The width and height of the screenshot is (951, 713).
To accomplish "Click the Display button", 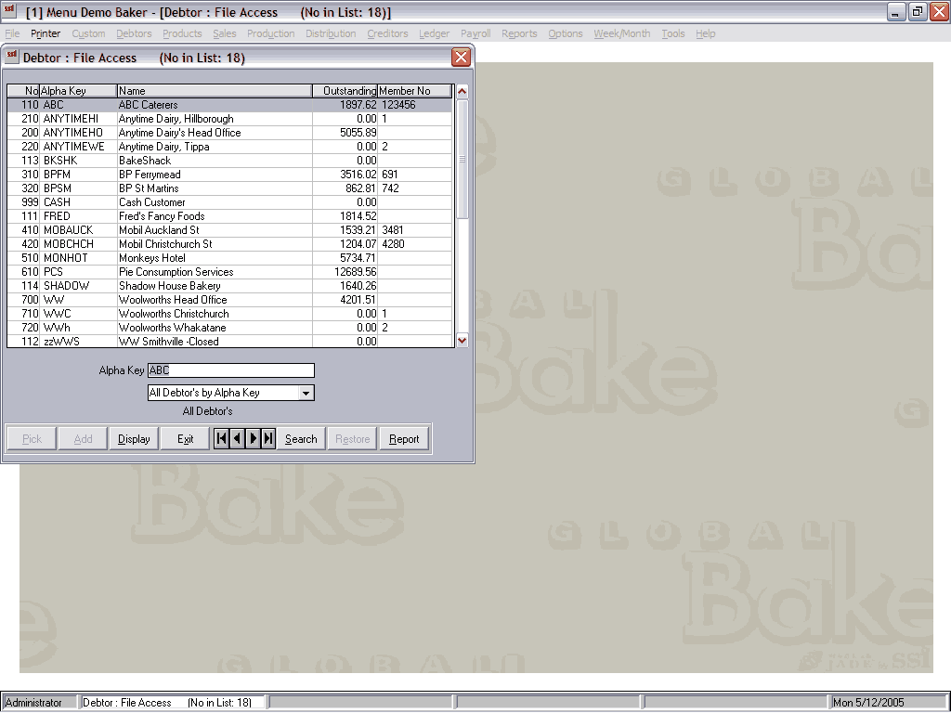I will (134, 439).
